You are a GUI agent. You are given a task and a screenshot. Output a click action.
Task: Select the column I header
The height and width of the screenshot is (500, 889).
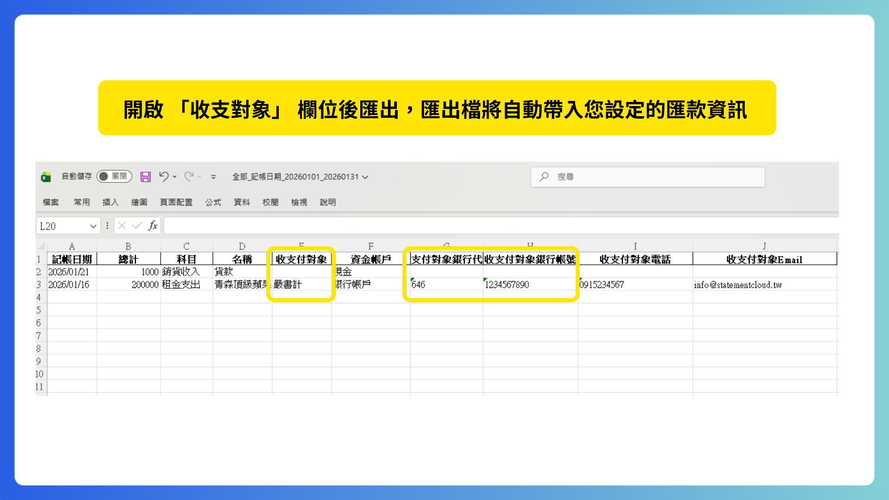click(x=635, y=246)
